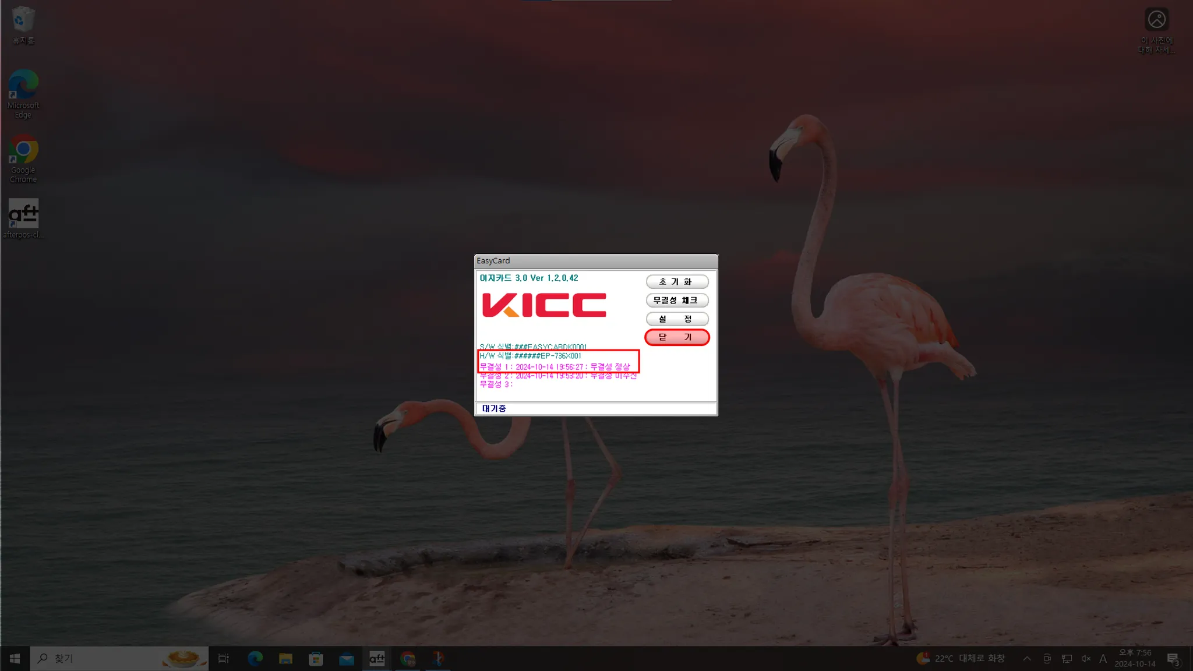This screenshot has height=671, width=1193.
Task: Select the Google Chrome desktop shortcut
Action: pyautogui.click(x=23, y=158)
